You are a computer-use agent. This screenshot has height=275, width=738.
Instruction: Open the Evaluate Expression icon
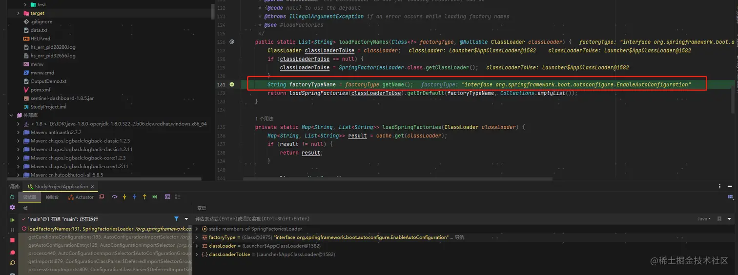tap(167, 197)
